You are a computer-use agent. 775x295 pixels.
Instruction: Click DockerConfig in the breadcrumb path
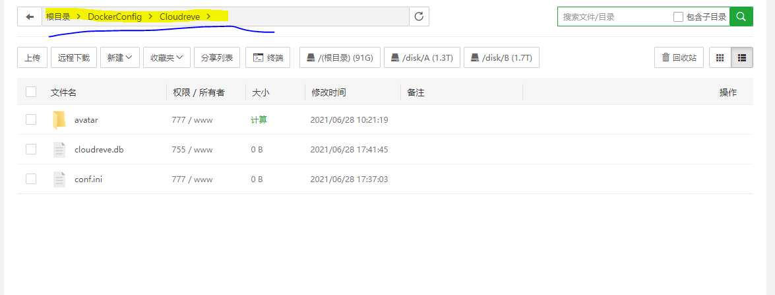(115, 16)
